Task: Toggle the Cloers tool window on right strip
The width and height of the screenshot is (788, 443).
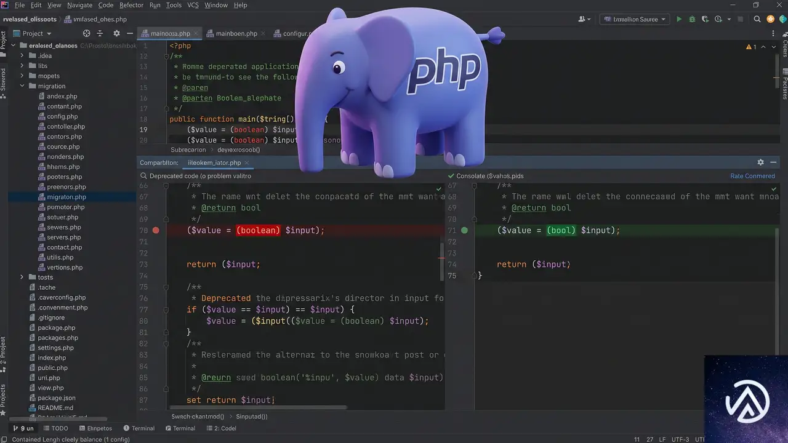Action: coord(784,47)
